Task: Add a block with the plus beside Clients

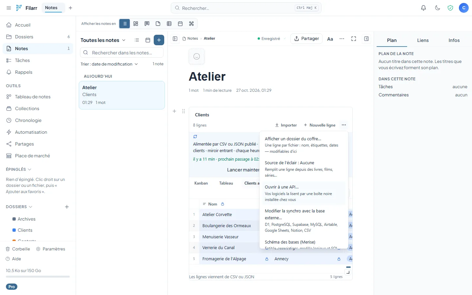Action: 174,111
